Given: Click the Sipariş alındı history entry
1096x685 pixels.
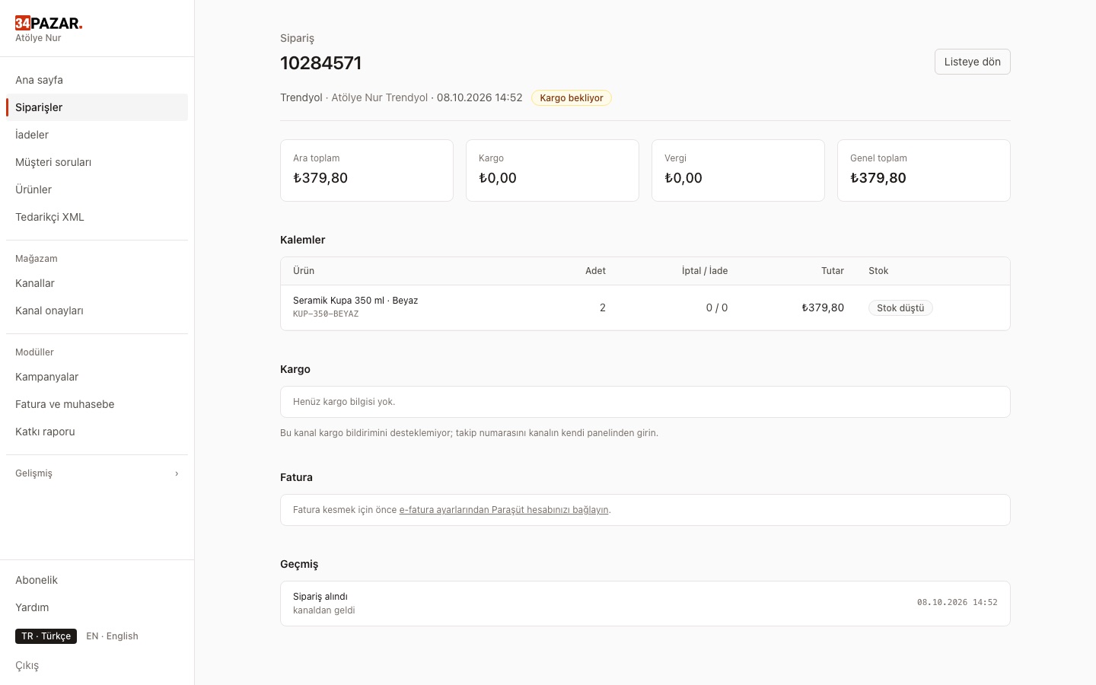Looking at the screenshot, I should tap(645, 604).
